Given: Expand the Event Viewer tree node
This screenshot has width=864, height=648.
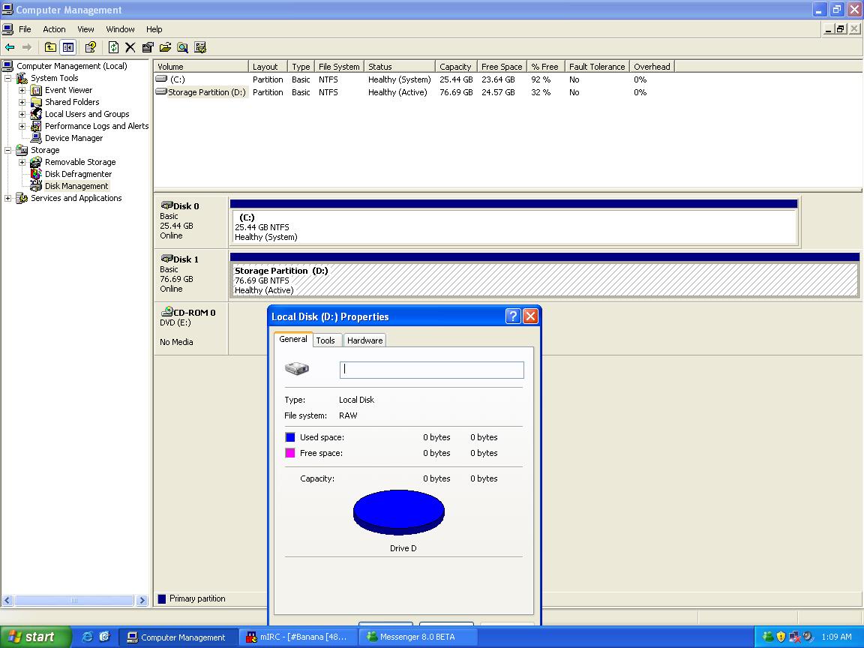Looking at the screenshot, I should 22,90.
